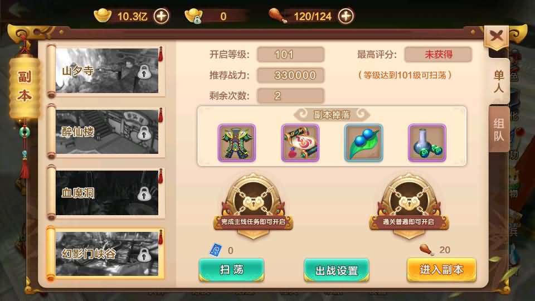Select the 血魔洞 dungeon thumbnail
Viewport: 535px width, 301px height.
tap(107, 192)
